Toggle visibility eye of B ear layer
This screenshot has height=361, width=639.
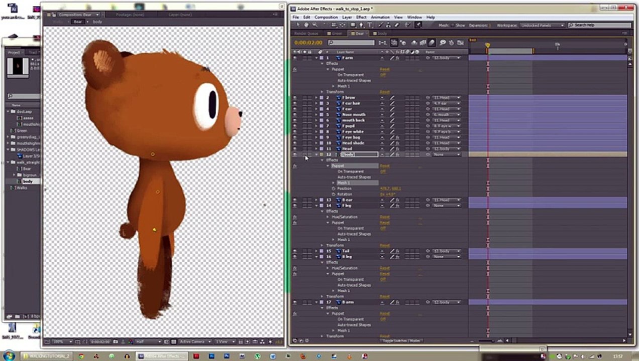pos(295,200)
